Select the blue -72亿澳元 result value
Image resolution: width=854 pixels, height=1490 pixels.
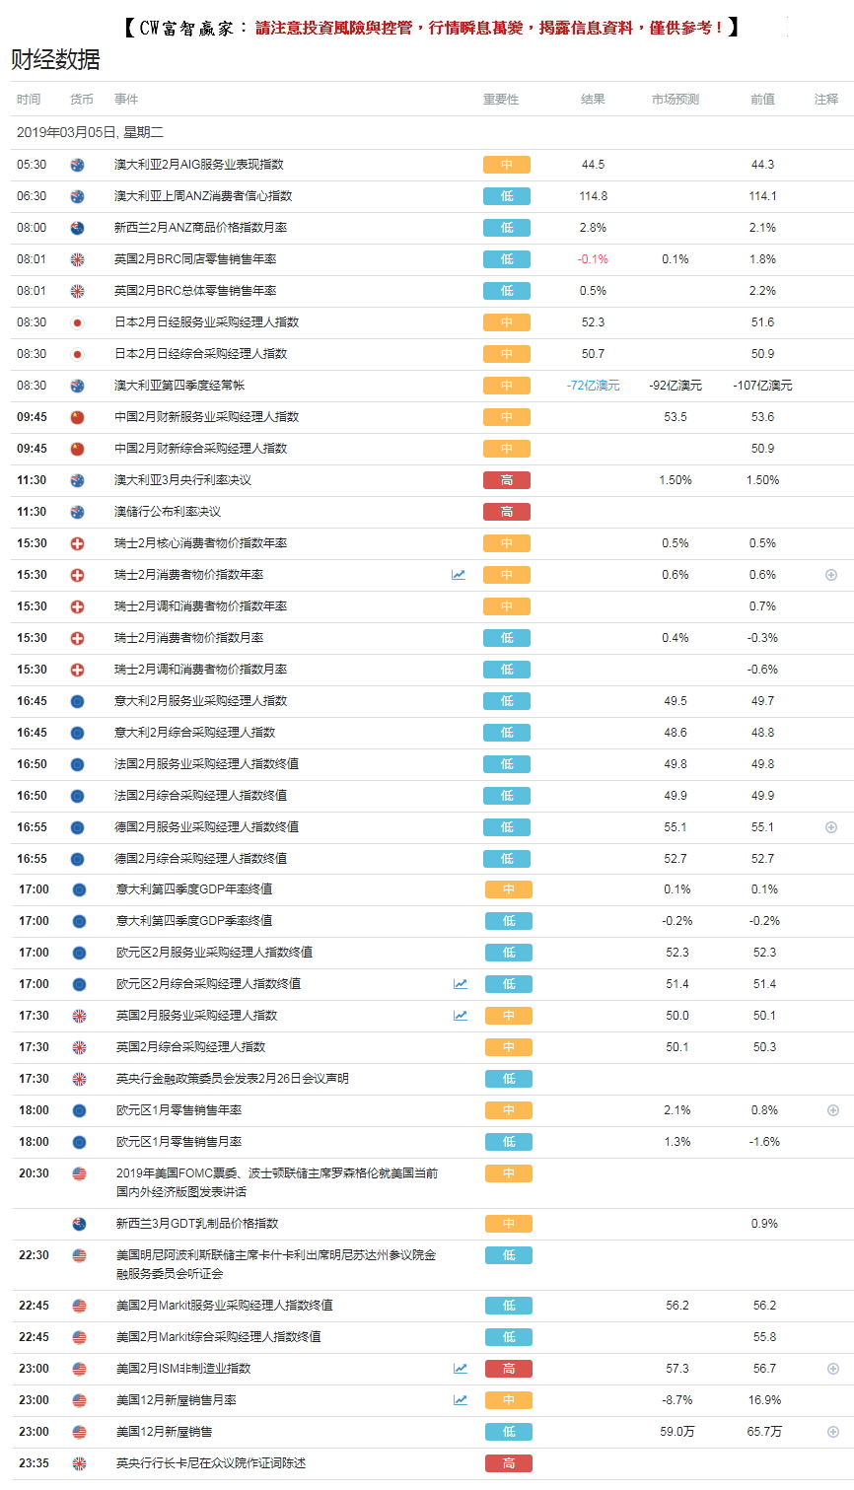coord(593,386)
